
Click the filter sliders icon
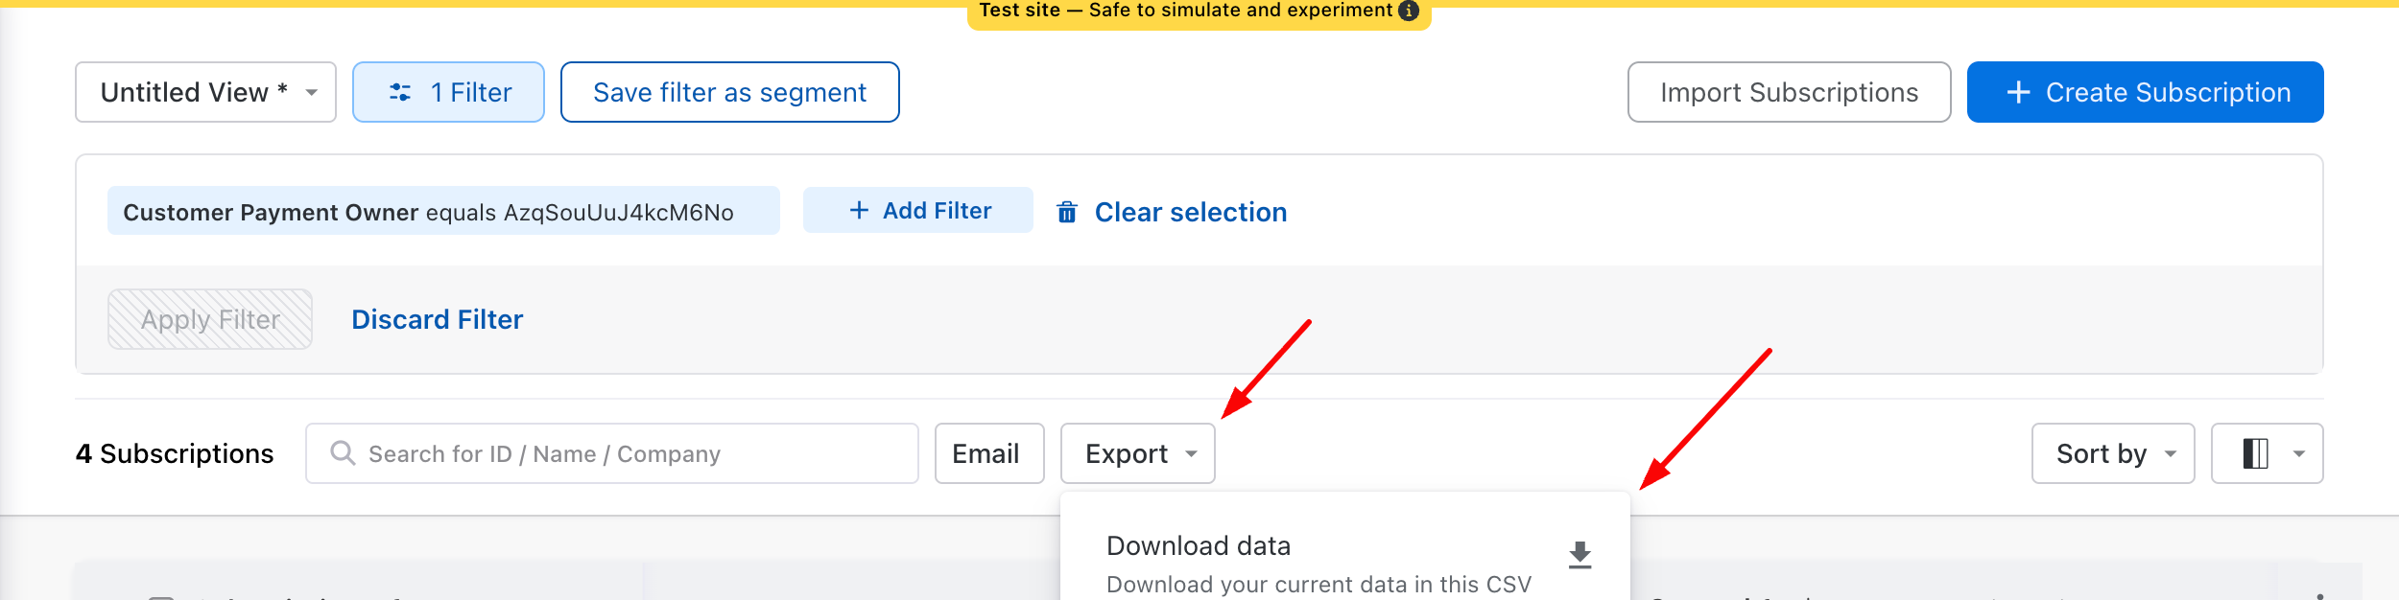pos(400,92)
